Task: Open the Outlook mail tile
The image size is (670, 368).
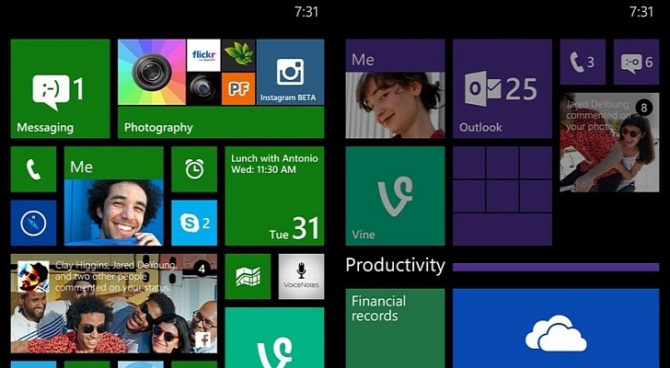Action: pos(502,89)
